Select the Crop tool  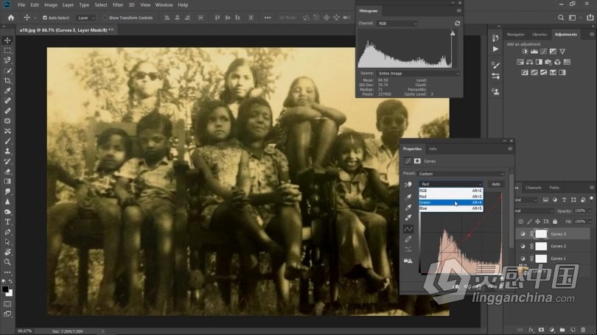coord(7,80)
